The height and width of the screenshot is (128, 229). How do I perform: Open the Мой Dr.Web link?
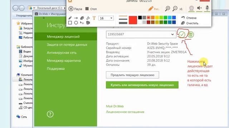coord(115,106)
